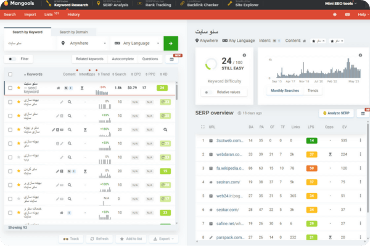Open the three-dot menu for seokar.com result
The height and width of the screenshot is (246, 370).
click(360, 210)
